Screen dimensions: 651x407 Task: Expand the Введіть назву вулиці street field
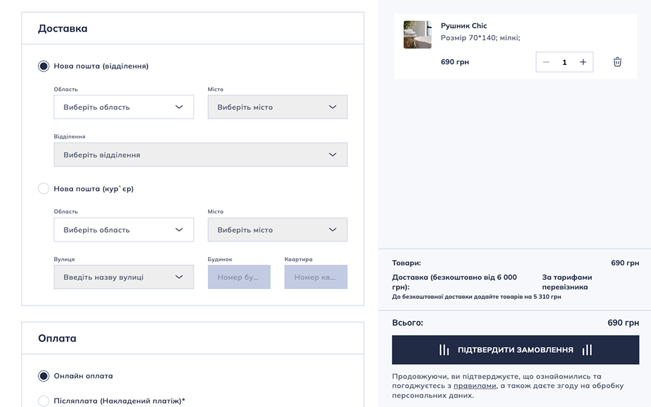pyautogui.click(x=124, y=277)
